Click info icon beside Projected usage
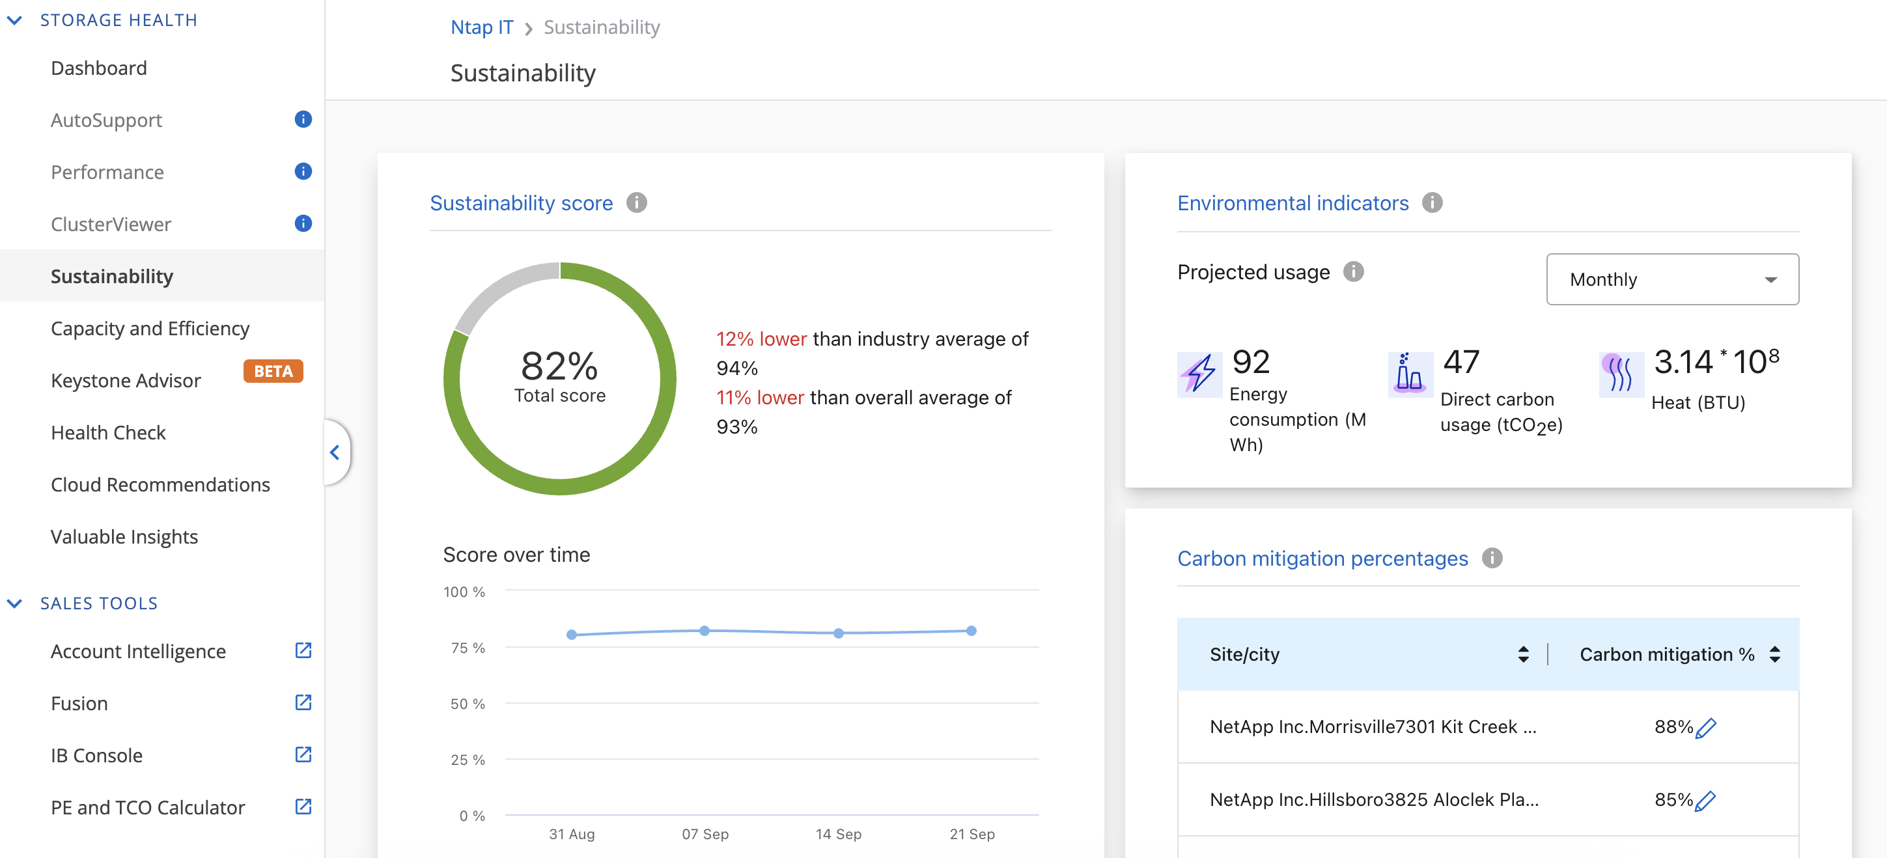 pyautogui.click(x=1352, y=272)
